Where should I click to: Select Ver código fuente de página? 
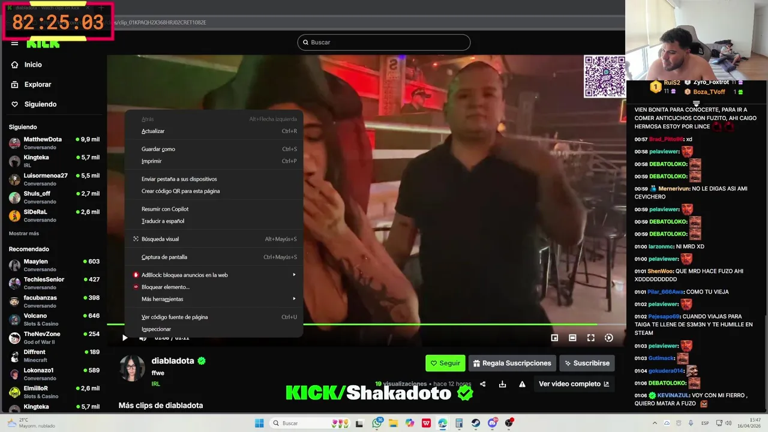214,317
